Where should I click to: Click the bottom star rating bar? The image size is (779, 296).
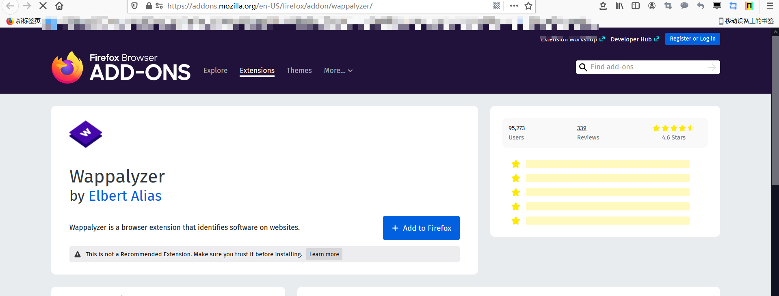click(608, 221)
